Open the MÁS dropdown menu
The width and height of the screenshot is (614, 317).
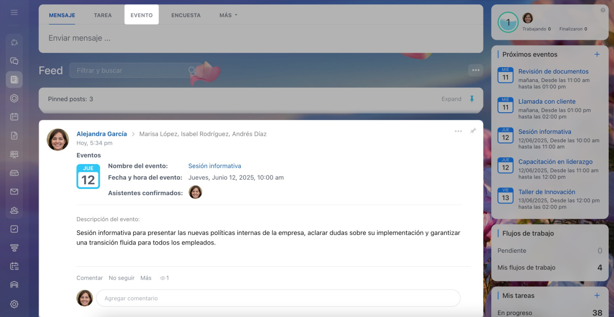(x=228, y=15)
